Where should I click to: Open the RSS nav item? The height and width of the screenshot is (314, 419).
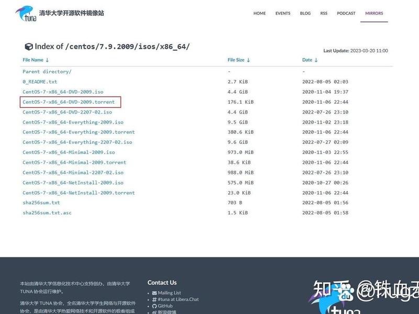(x=324, y=14)
